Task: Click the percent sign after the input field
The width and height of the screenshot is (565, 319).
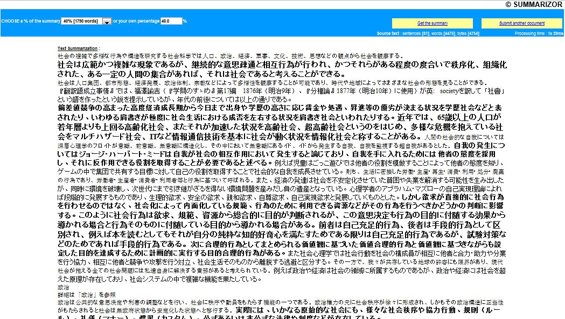Action: pyautogui.click(x=185, y=21)
